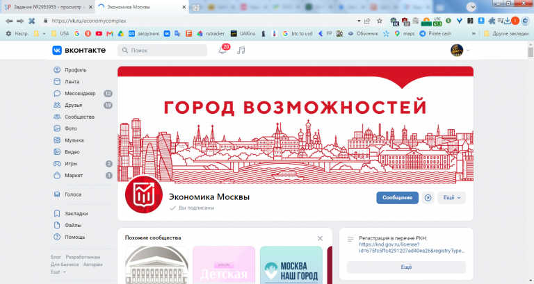
Task: Open Профиль in the sidebar
Action: (x=83, y=70)
